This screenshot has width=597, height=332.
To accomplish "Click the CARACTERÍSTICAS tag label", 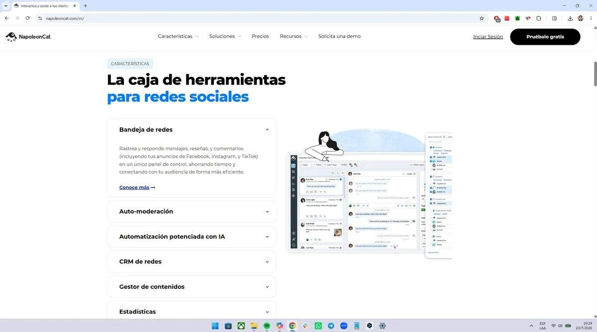I will coord(130,64).
